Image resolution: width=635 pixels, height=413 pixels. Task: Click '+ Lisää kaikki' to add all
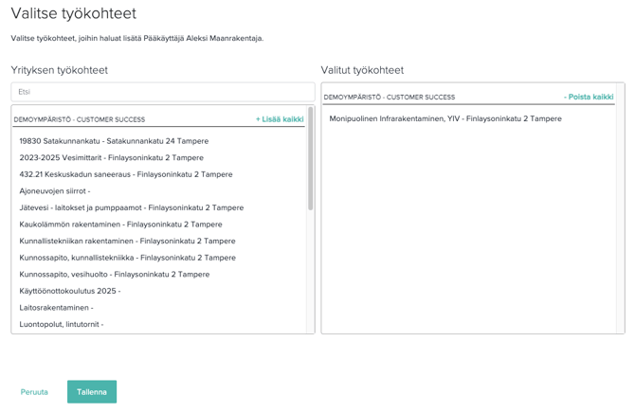(x=280, y=119)
